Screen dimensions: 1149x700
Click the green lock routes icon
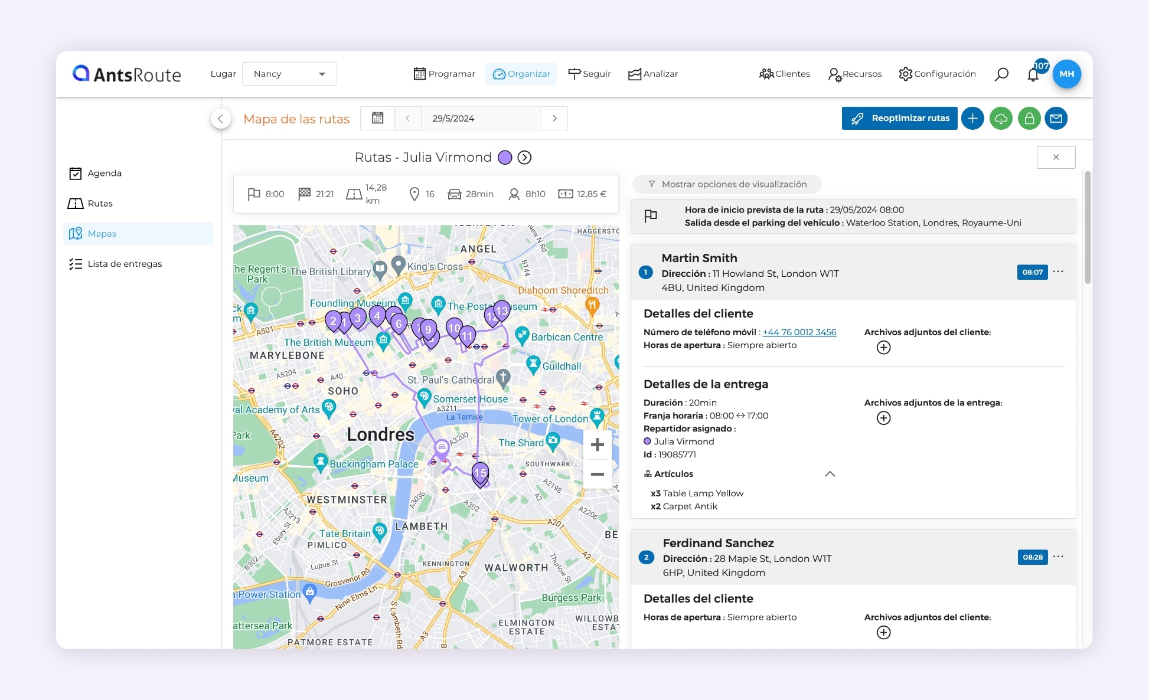(1029, 118)
